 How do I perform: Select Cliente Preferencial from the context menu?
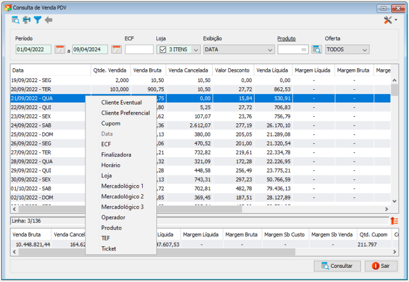(x=125, y=113)
